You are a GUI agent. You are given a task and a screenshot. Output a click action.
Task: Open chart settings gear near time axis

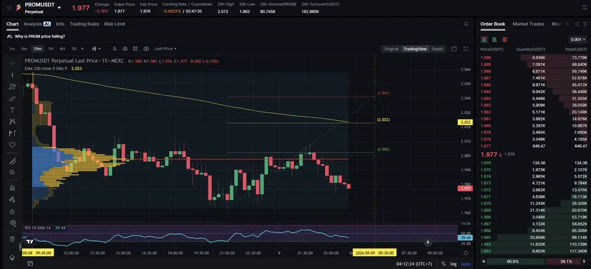[x=466, y=253]
